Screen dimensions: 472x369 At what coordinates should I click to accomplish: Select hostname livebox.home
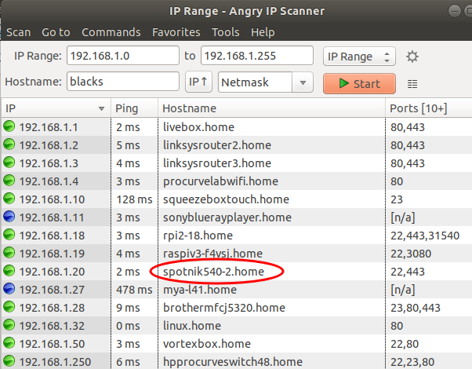tap(198, 127)
